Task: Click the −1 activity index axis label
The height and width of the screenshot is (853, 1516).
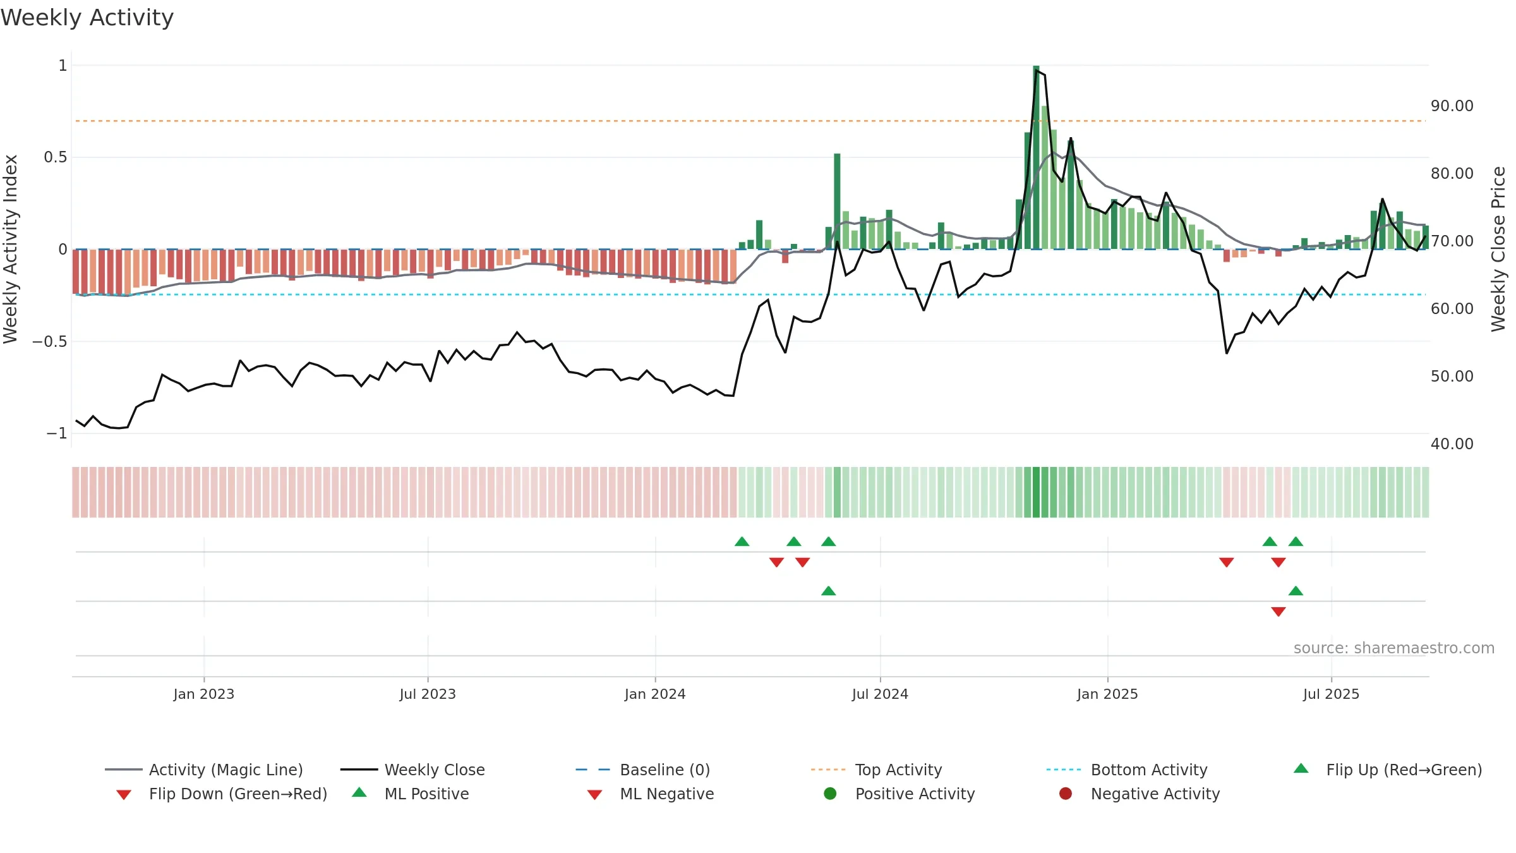Action: coord(57,433)
